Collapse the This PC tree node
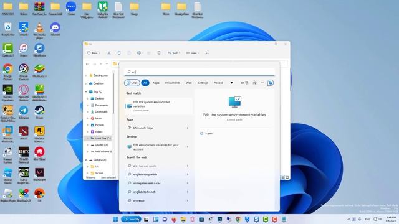The image size is (399, 224). 86,91
